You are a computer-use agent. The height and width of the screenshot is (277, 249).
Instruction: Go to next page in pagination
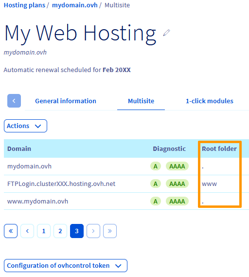coord(93,231)
